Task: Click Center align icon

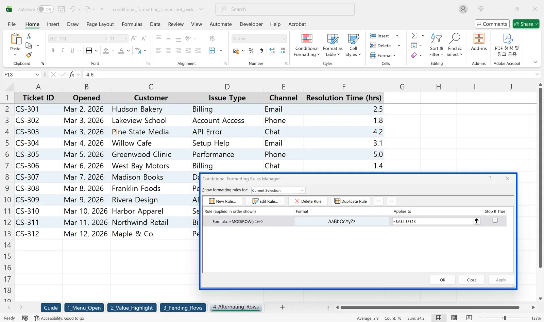Action: pyautogui.click(x=168, y=51)
